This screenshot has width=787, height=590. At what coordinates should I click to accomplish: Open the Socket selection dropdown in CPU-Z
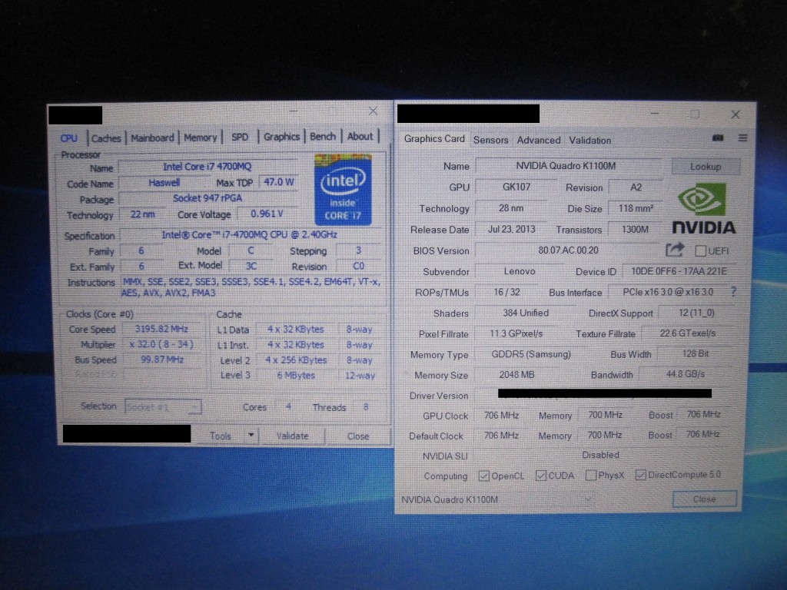(163, 406)
